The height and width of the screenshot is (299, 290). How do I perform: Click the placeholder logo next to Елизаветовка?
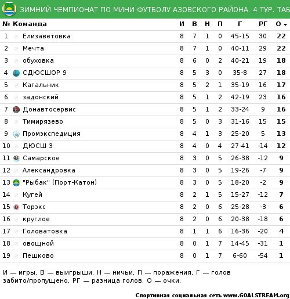click(x=16, y=37)
